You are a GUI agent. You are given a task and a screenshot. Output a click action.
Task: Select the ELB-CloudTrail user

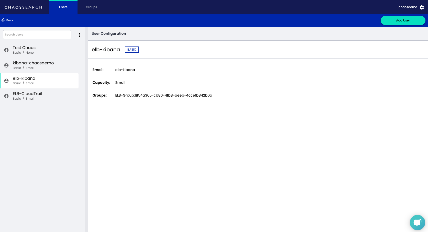coord(39,96)
